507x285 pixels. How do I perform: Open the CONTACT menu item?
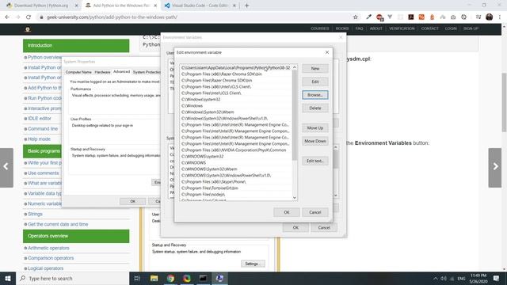coord(429,28)
